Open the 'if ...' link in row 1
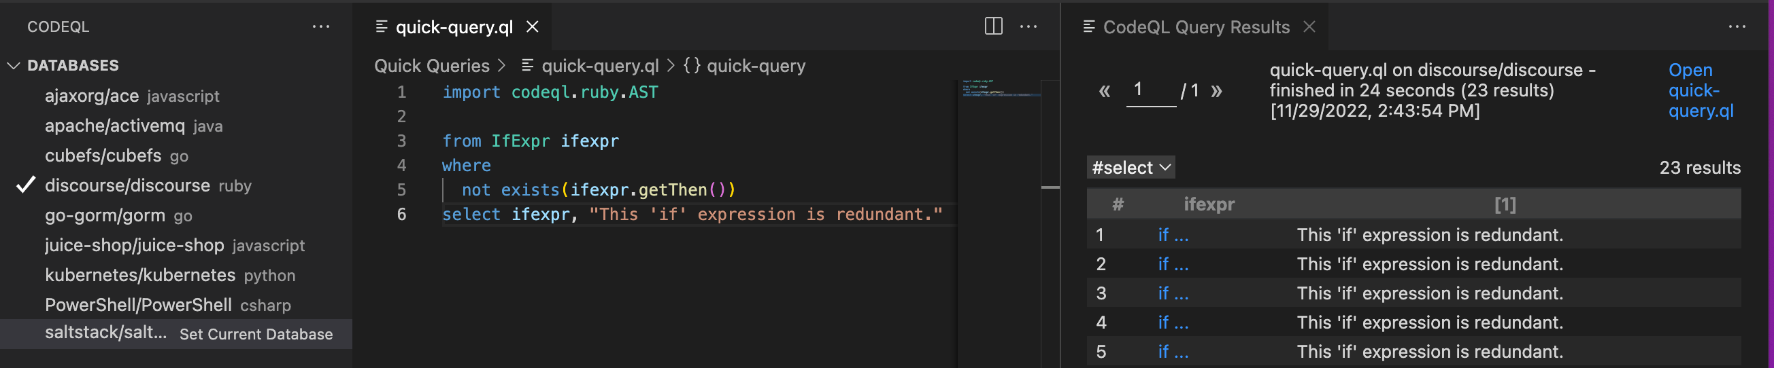 coord(1173,235)
